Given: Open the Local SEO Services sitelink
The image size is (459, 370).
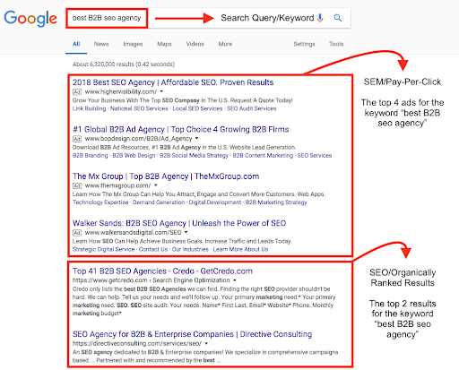Looking at the screenshot, I should click(197, 108).
